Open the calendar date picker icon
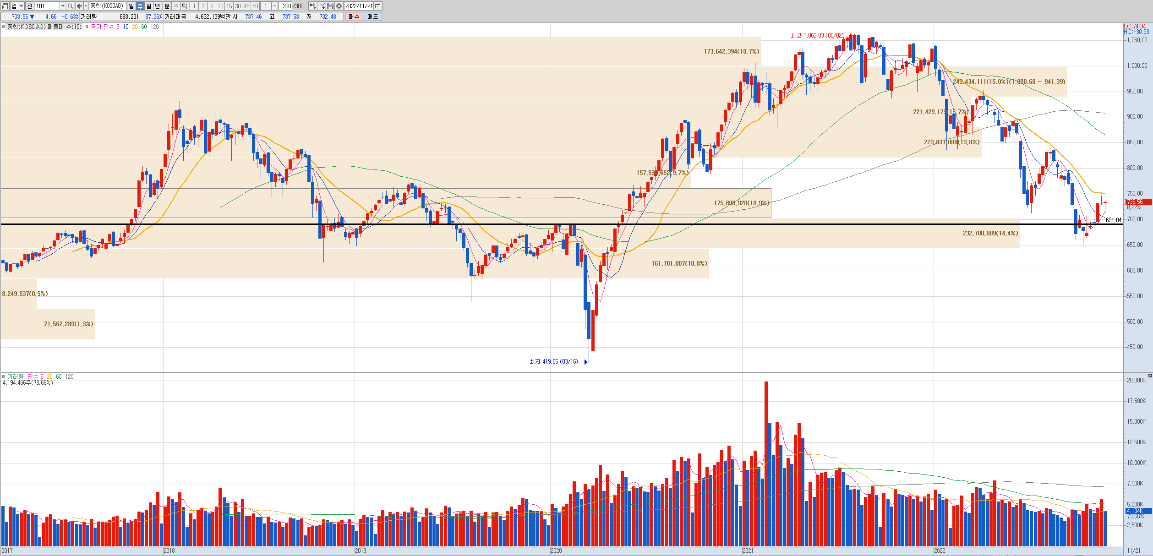1153x556 pixels. (x=378, y=6)
